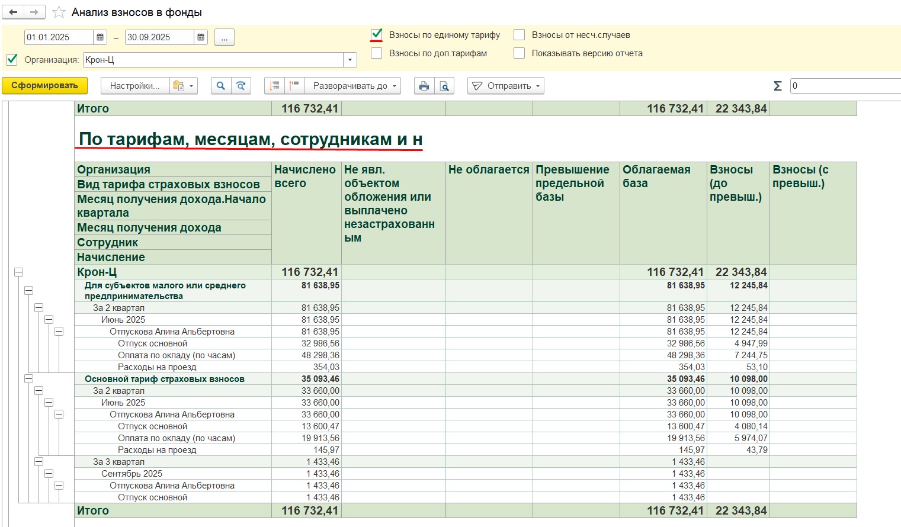Image resolution: width=901 pixels, height=527 pixels.
Task: Tick Показывать версию отчета checkbox
Action: (519, 53)
